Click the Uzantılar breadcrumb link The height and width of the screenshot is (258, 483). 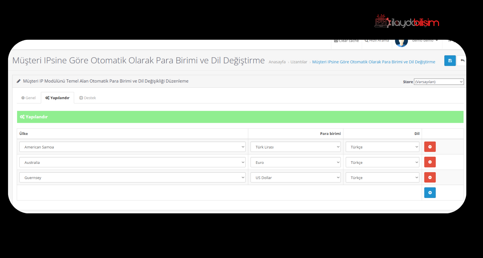[x=299, y=62]
